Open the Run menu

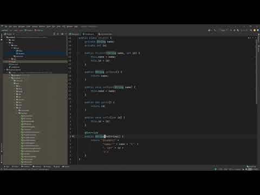tap(54, 27)
